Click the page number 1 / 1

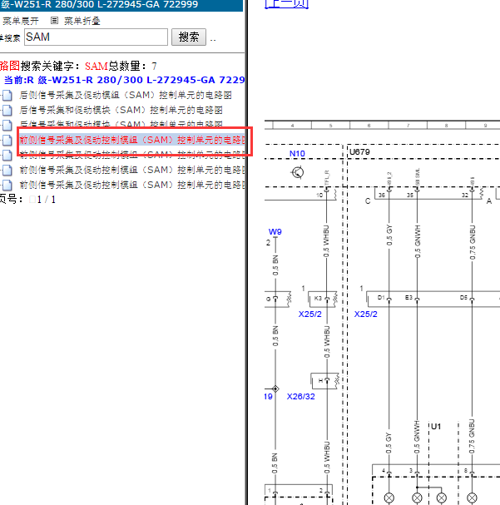click(x=46, y=200)
